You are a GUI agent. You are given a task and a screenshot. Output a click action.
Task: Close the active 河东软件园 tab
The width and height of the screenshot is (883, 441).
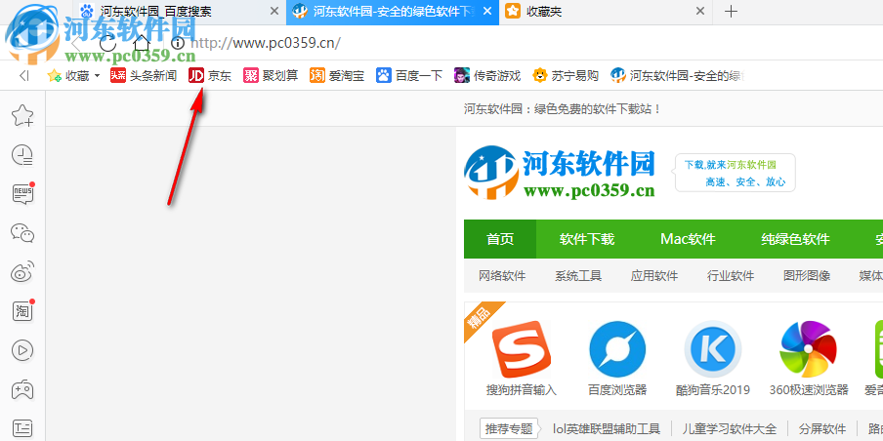tap(487, 12)
